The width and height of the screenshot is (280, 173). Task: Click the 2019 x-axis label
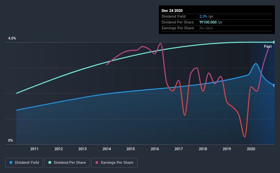[x=227, y=149]
